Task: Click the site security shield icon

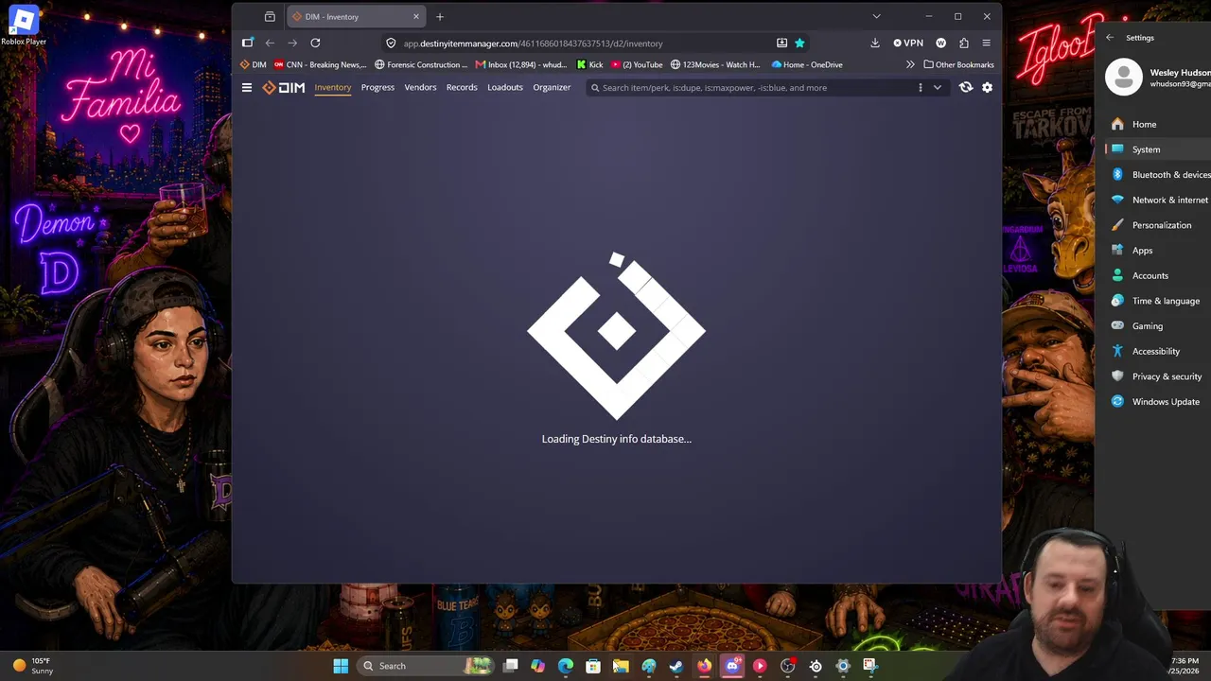Action: tap(391, 43)
